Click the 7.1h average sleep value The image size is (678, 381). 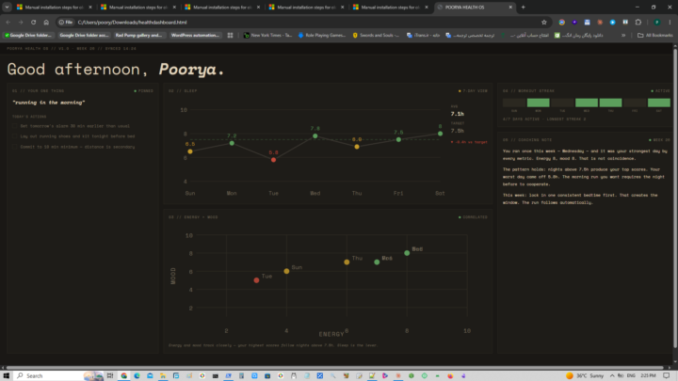(x=457, y=114)
